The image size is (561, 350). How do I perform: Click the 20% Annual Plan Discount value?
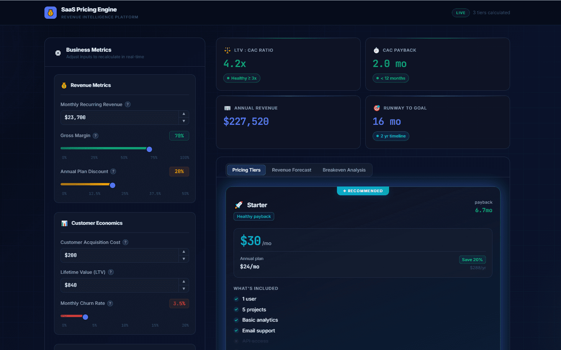coord(179,172)
